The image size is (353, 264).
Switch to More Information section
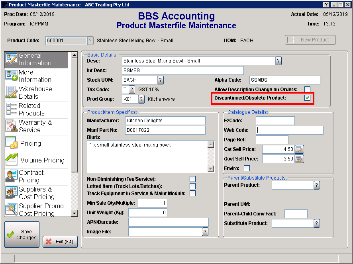click(x=35, y=76)
